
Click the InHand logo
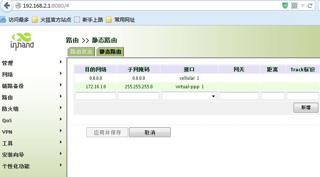[x=22, y=40]
